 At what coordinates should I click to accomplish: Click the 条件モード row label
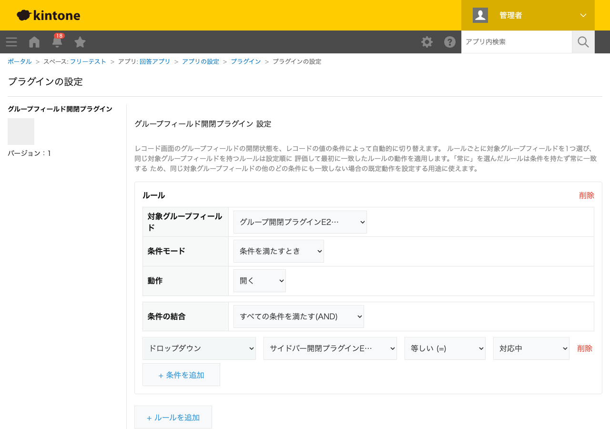[166, 251]
